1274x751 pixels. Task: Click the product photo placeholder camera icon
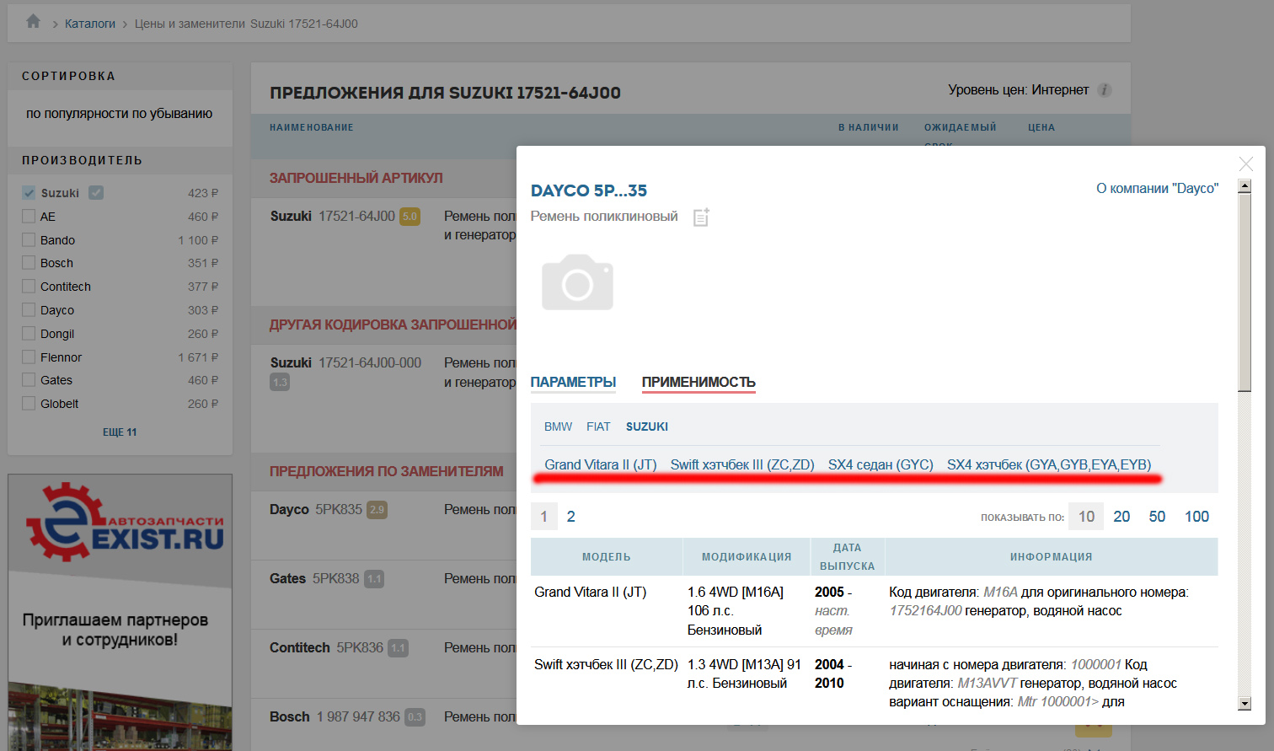point(577,282)
